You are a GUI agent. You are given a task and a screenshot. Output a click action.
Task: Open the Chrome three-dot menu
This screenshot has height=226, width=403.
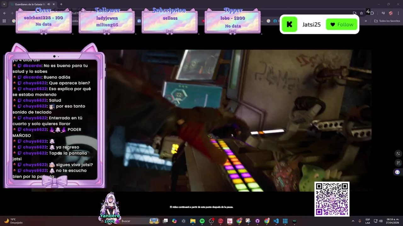coord(398,13)
